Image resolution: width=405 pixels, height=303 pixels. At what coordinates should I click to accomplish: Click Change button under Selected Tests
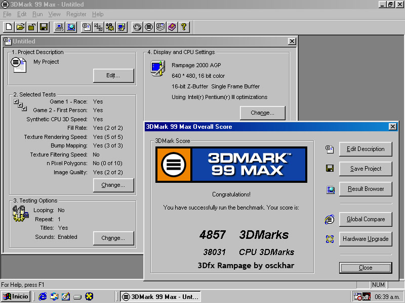(113, 185)
